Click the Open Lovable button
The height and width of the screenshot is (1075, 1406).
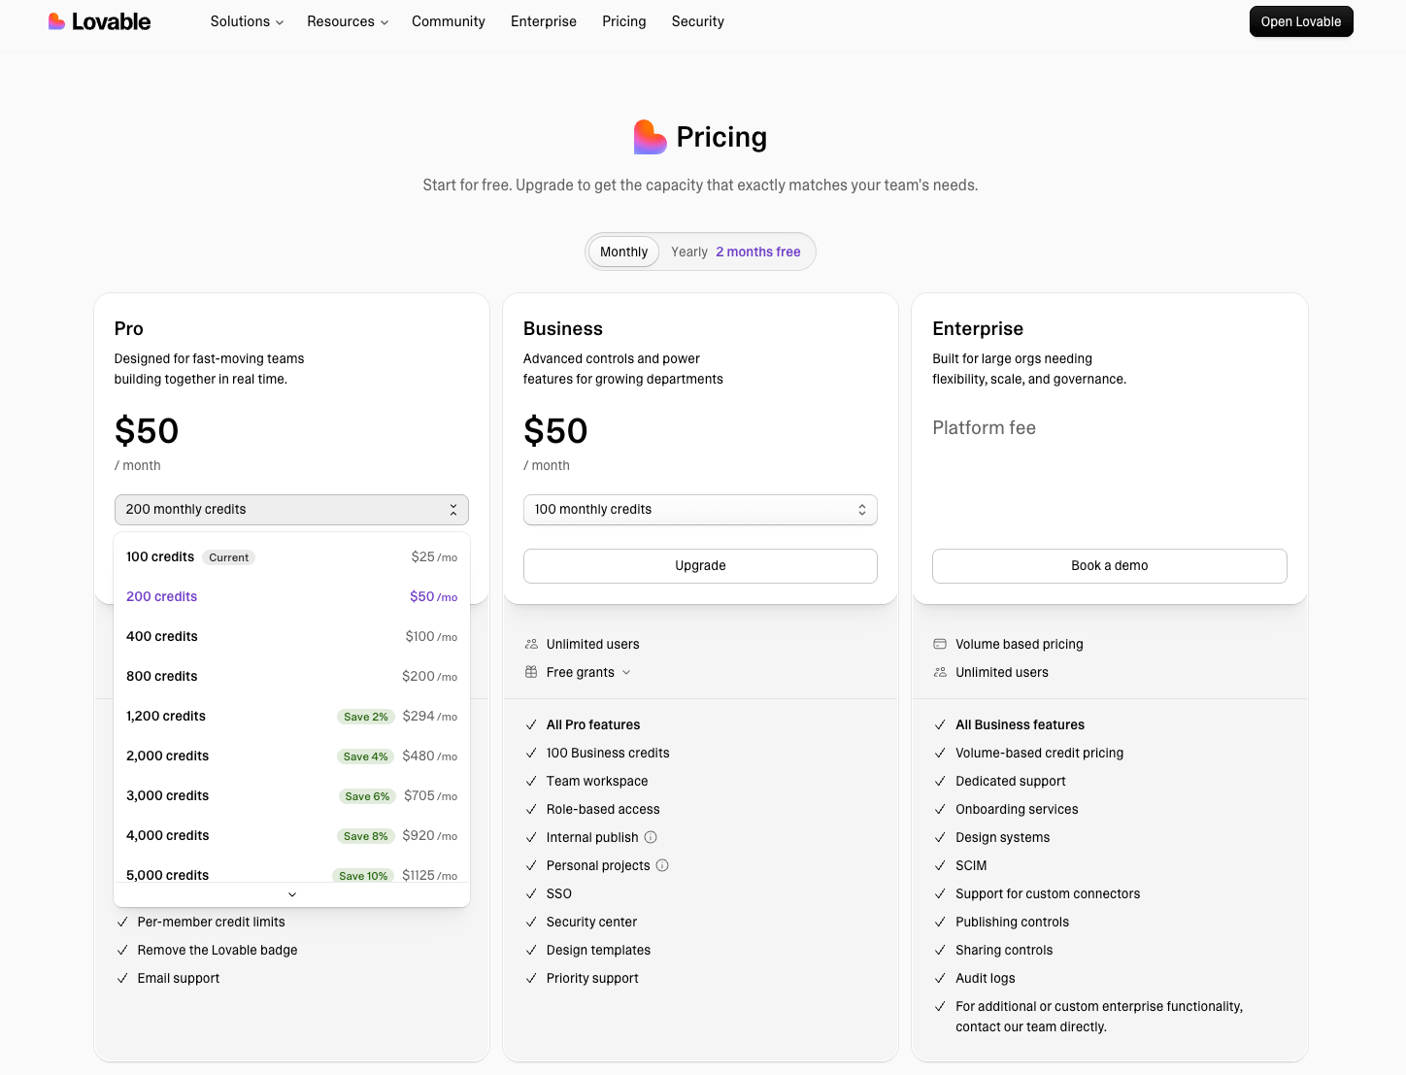click(x=1301, y=21)
